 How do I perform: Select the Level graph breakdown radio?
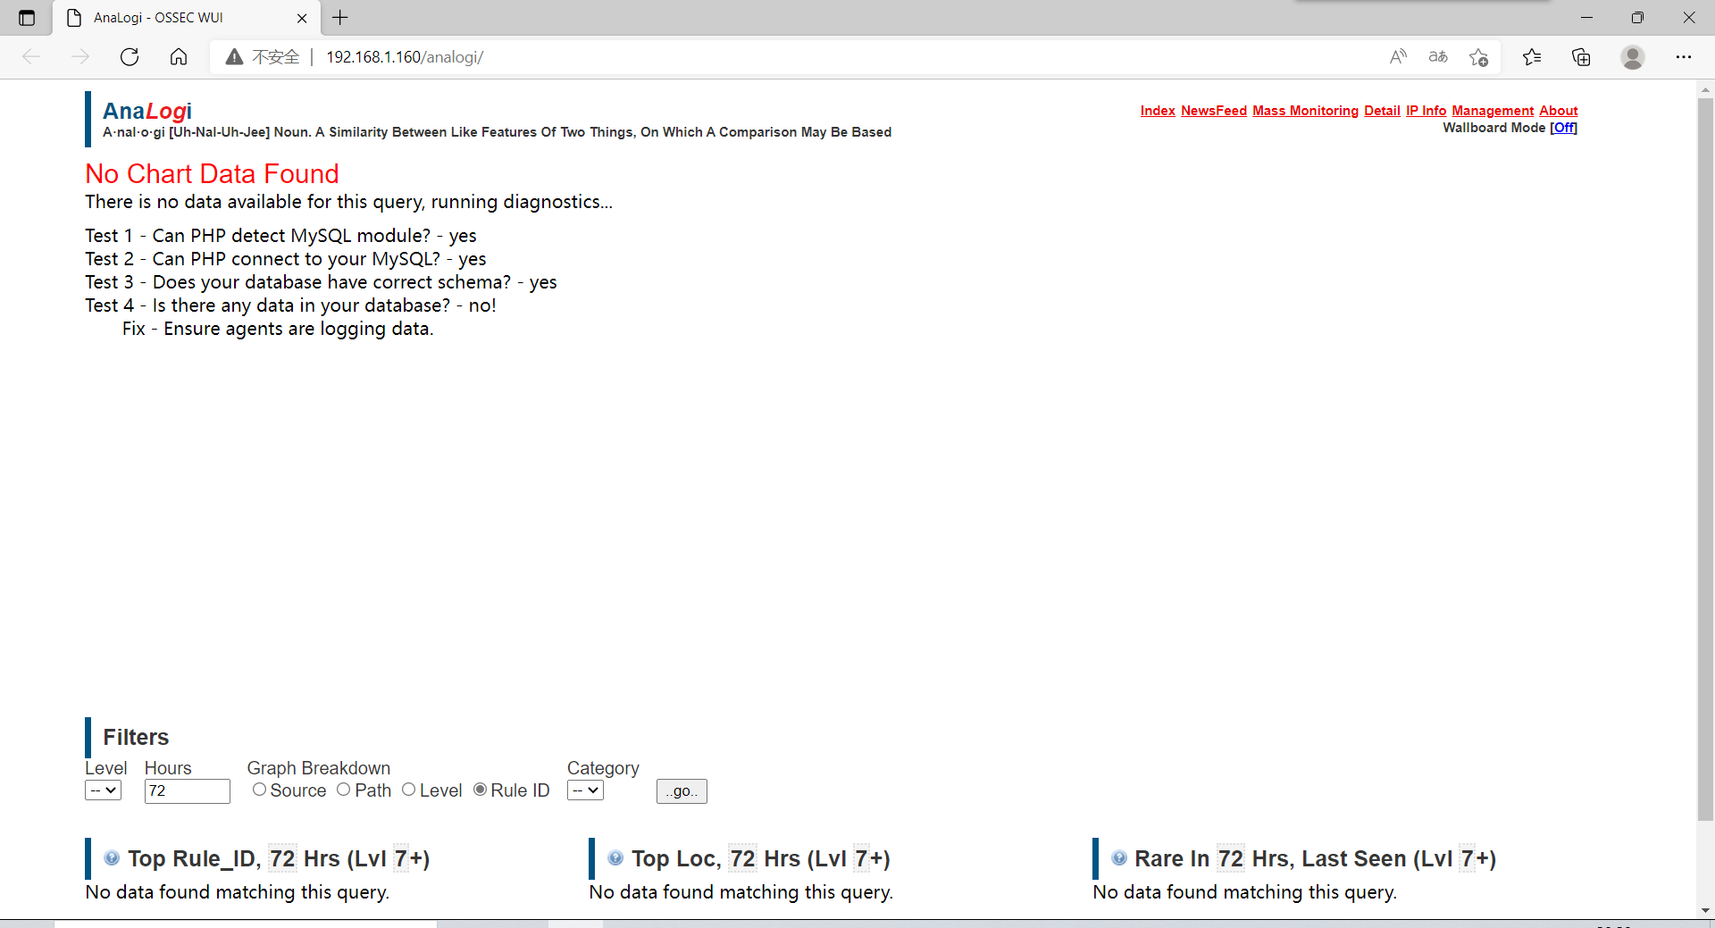[x=409, y=790]
